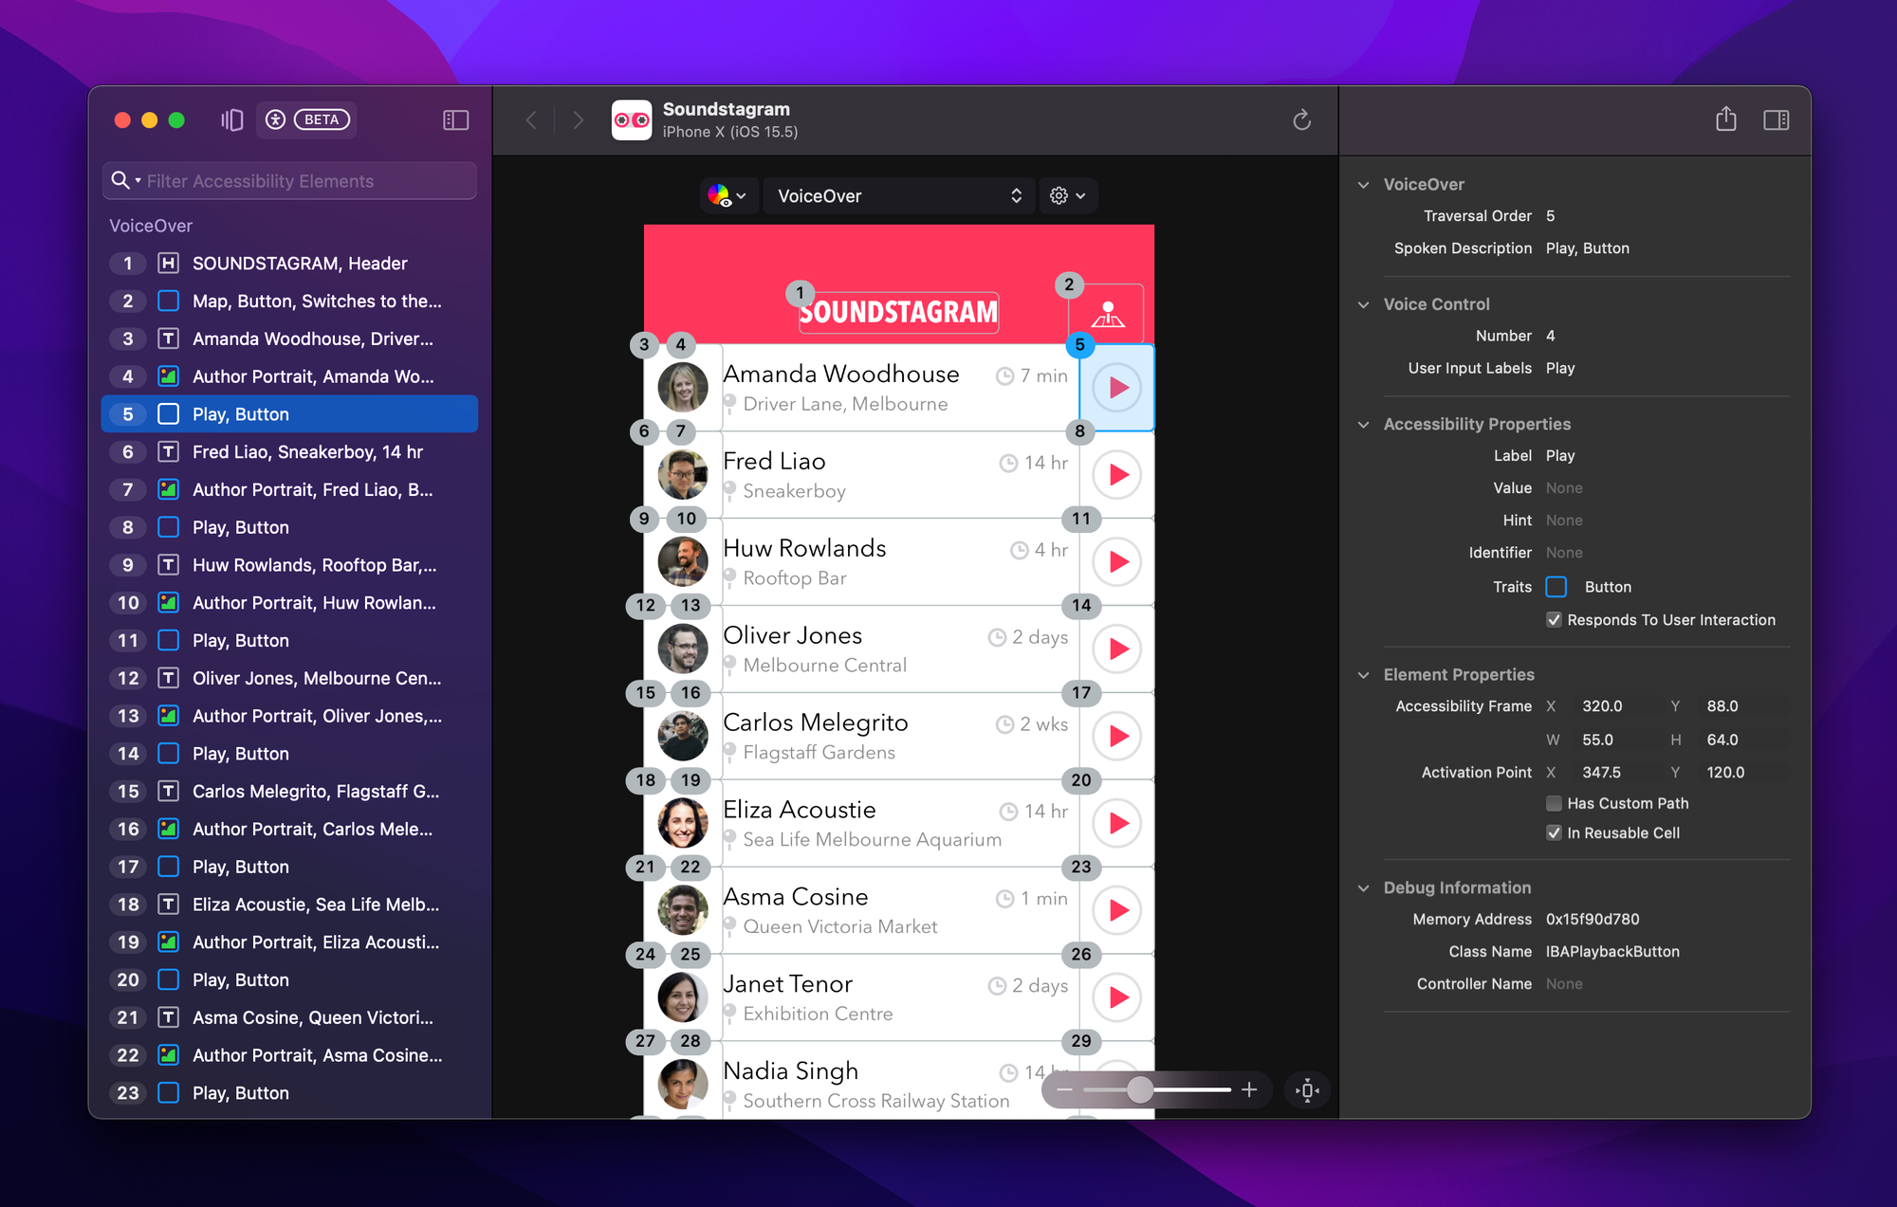This screenshot has width=1897, height=1207.
Task: Refresh the accessibility snapshot
Action: click(1301, 119)
